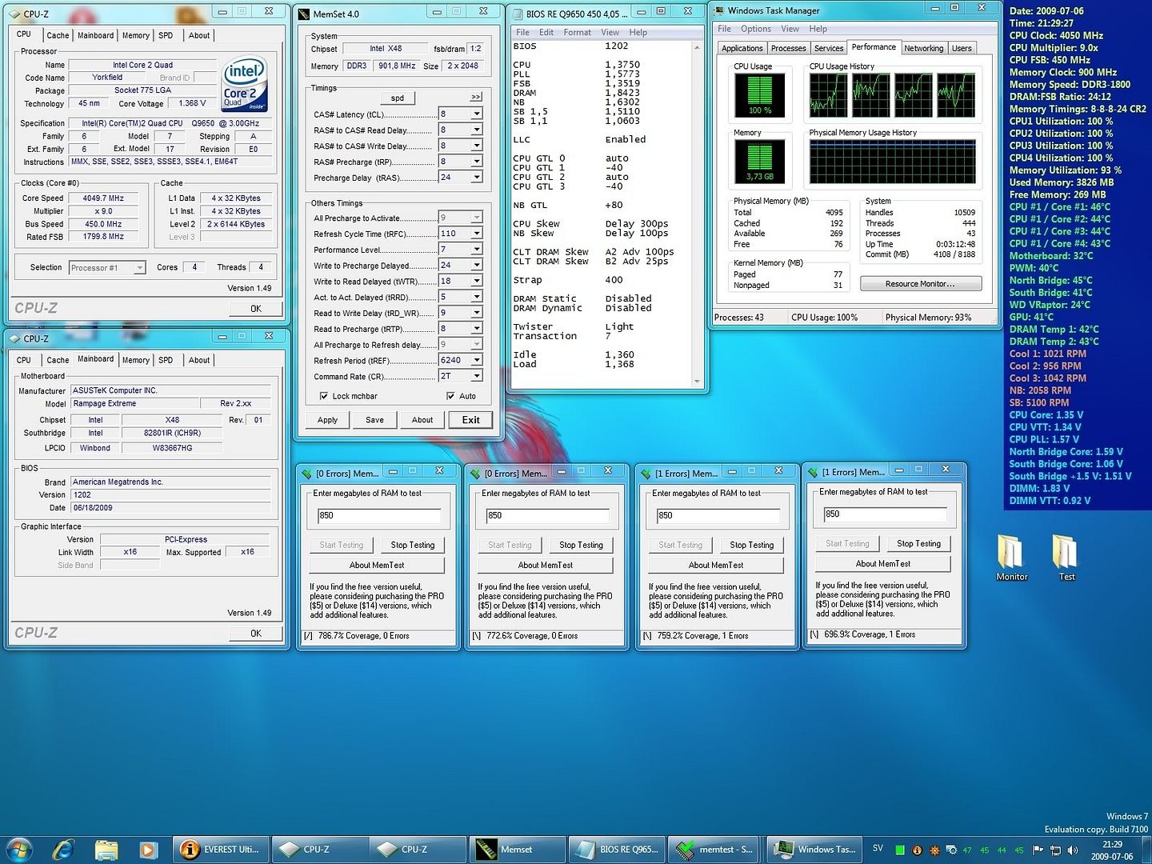Image resolution: width=1152 pixels, height=864 pixels.
Task: Switch to Memset taskbar button
Action: 517,849
